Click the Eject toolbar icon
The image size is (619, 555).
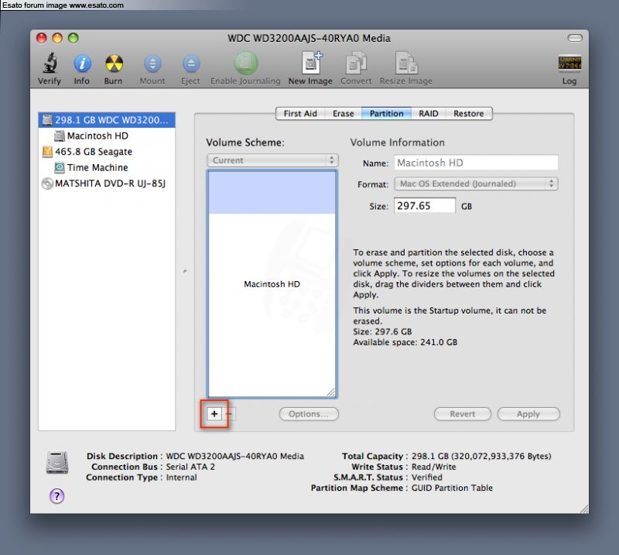pyautogui.click(x=191, y=63)
